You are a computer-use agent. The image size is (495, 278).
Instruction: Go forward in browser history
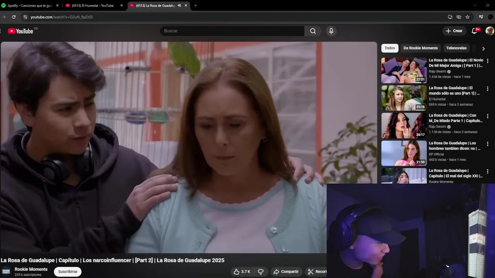point(4,17)
